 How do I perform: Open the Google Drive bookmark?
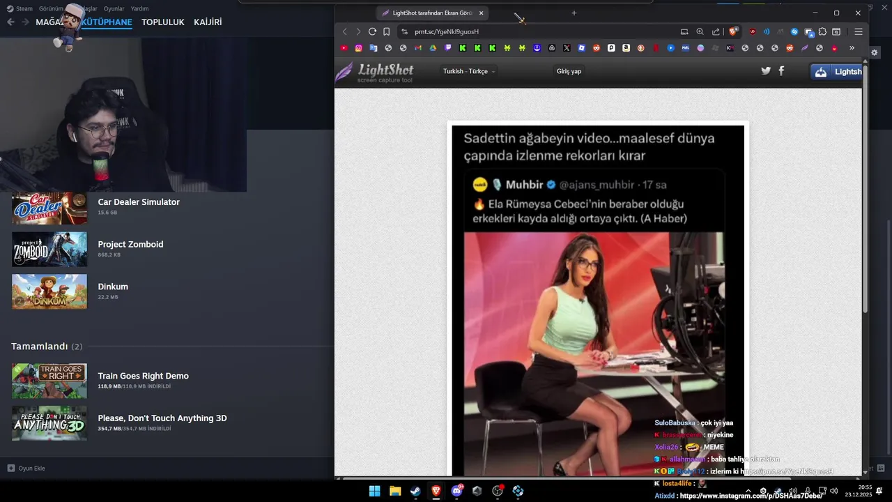pyautogui.click(x=433, y=48)
